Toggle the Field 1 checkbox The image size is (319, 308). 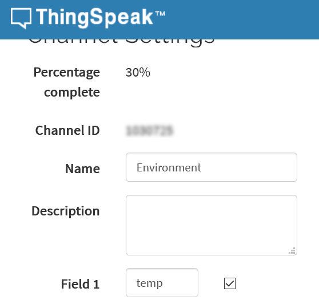(x=230, y=283)
